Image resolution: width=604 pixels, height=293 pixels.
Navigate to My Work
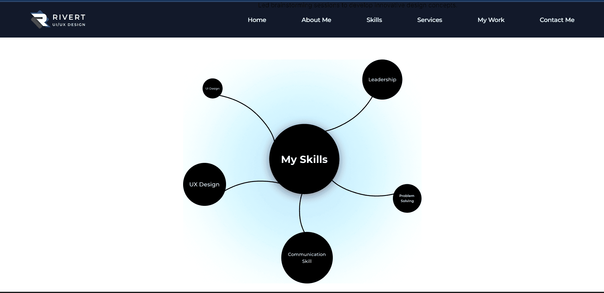pos(491,20)
